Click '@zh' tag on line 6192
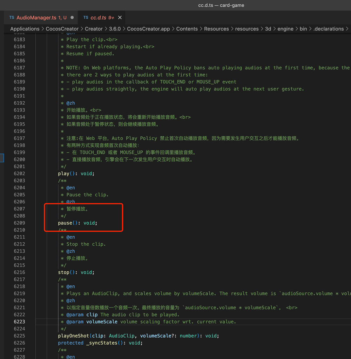Viewport: 351px width, 359px height. pos(70,103)
